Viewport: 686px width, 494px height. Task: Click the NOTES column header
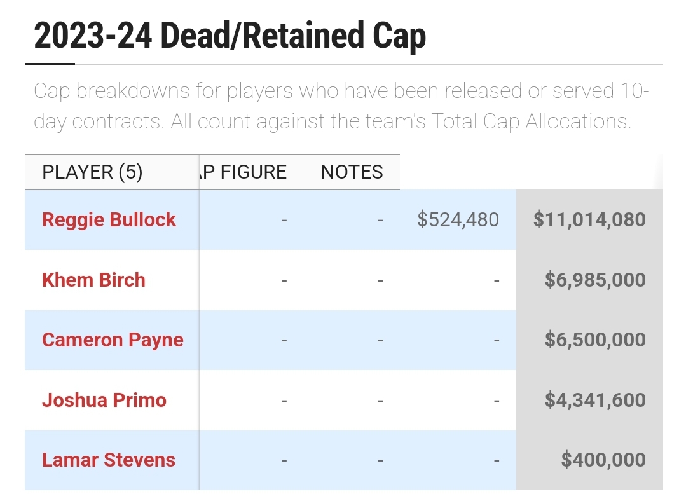coord(352,172)
